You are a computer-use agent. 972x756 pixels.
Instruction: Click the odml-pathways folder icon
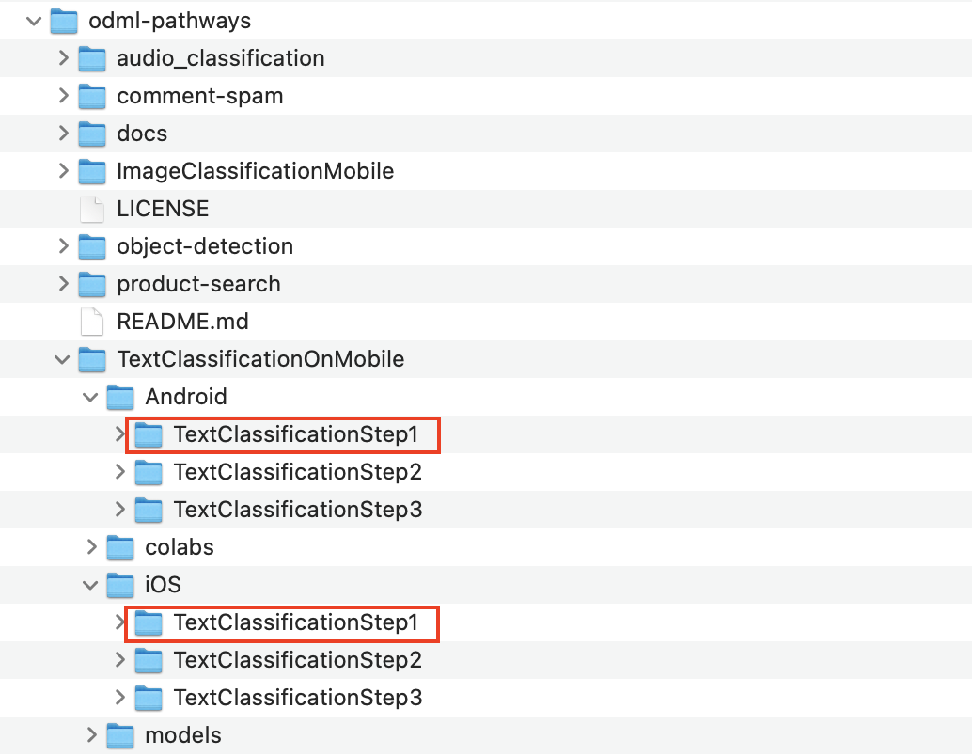coord(63,21)
